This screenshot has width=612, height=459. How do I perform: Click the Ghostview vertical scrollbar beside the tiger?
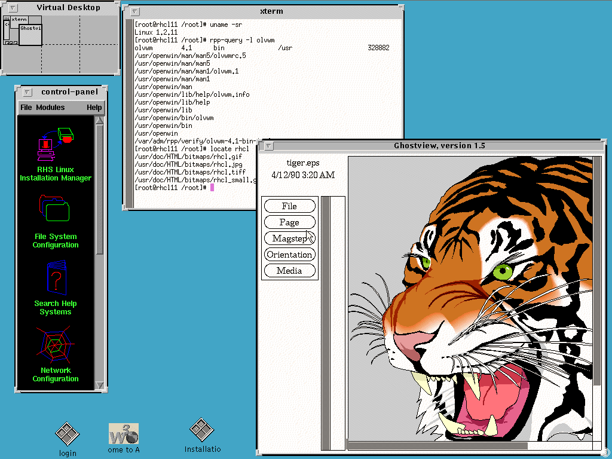point(597,299)
